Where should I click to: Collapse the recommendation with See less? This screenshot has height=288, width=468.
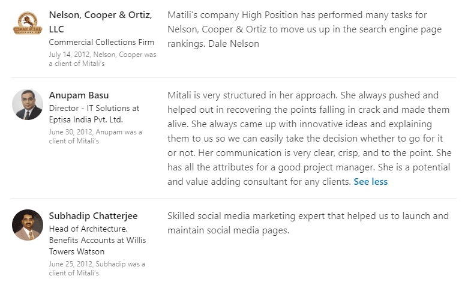click(370, 181)
